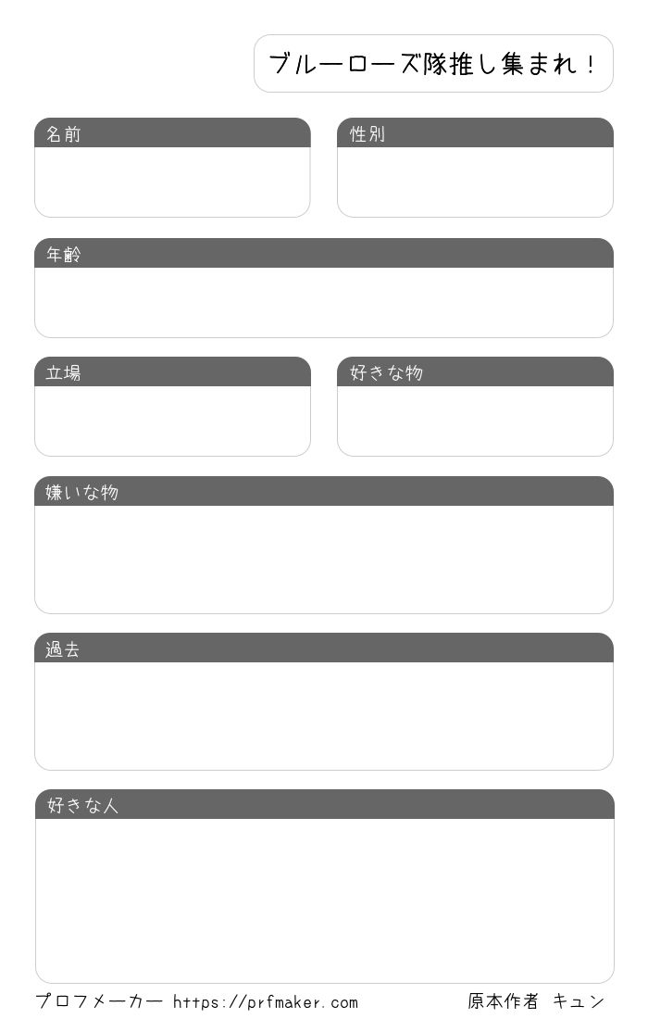Click the 年齢 header bar
The width and height of the screenshot is (648, 1019).
tap(324, 253)
